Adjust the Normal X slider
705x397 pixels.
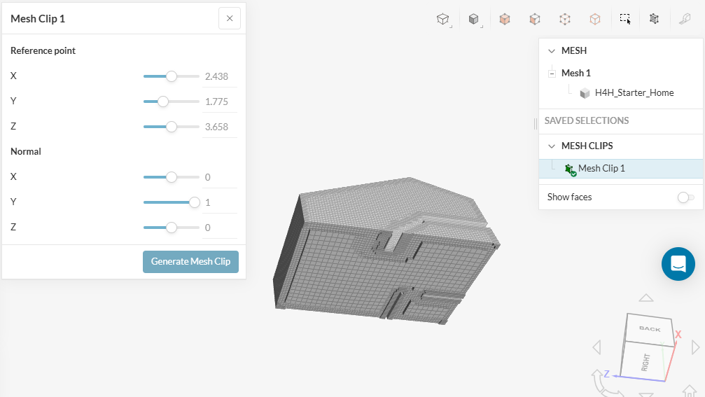click(172, 177)
